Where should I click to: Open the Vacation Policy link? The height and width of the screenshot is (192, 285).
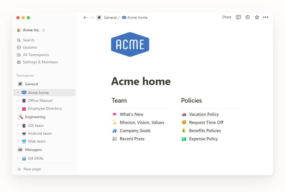pyautogui.click(x=204, y=114)
